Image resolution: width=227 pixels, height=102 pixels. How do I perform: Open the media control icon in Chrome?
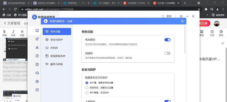(x=212, y=9)
